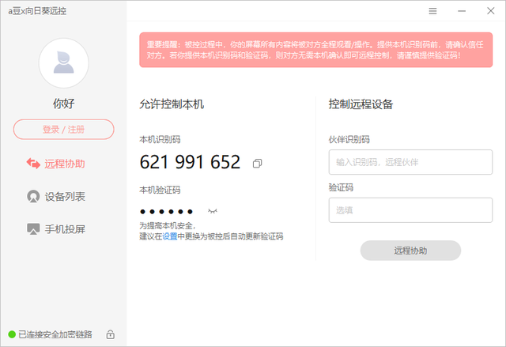Click the lock icon in the status bar

click(x=111, y=334)
